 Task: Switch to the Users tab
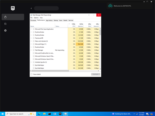coord(61,20)
